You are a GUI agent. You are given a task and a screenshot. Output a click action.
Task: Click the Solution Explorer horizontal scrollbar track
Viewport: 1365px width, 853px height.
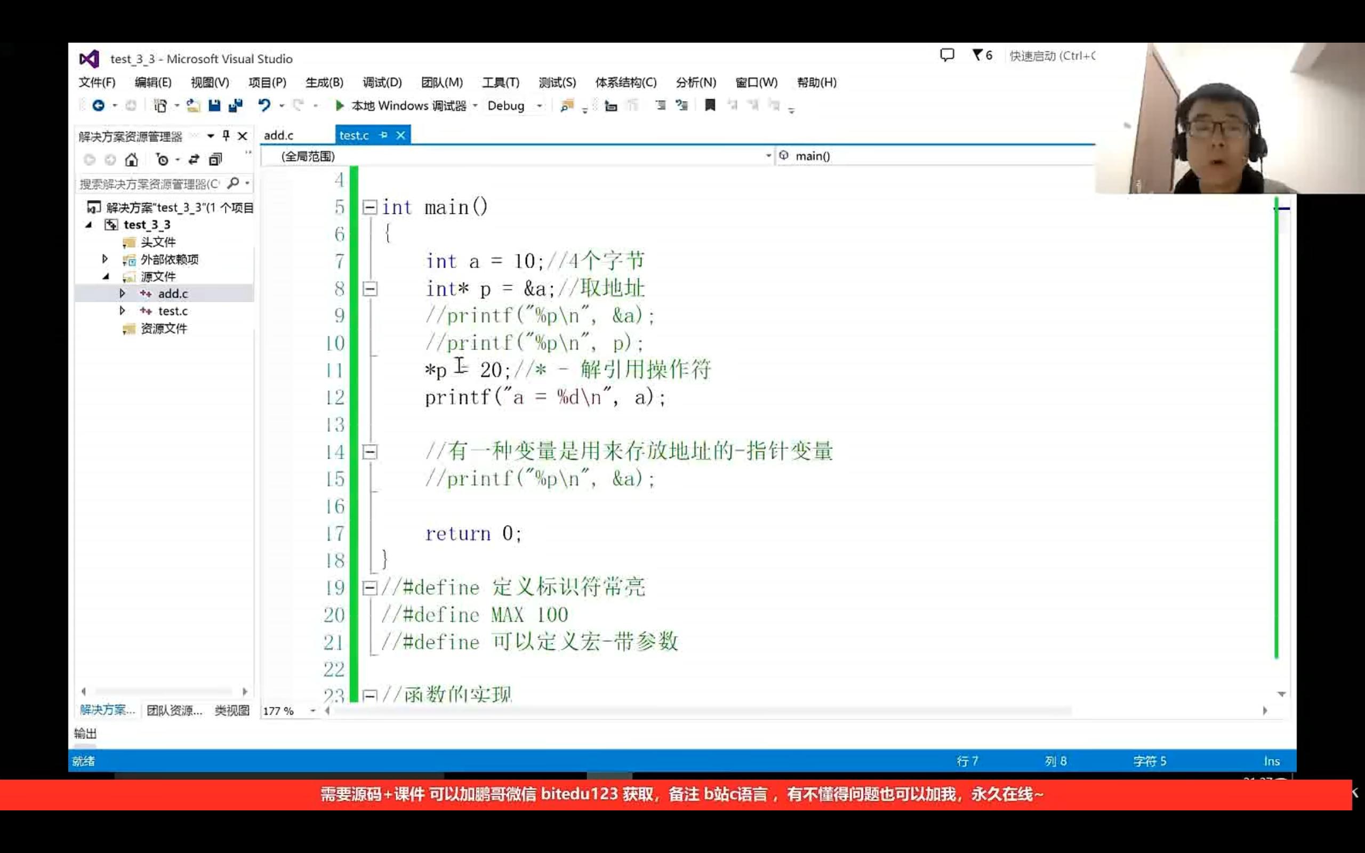164,691
